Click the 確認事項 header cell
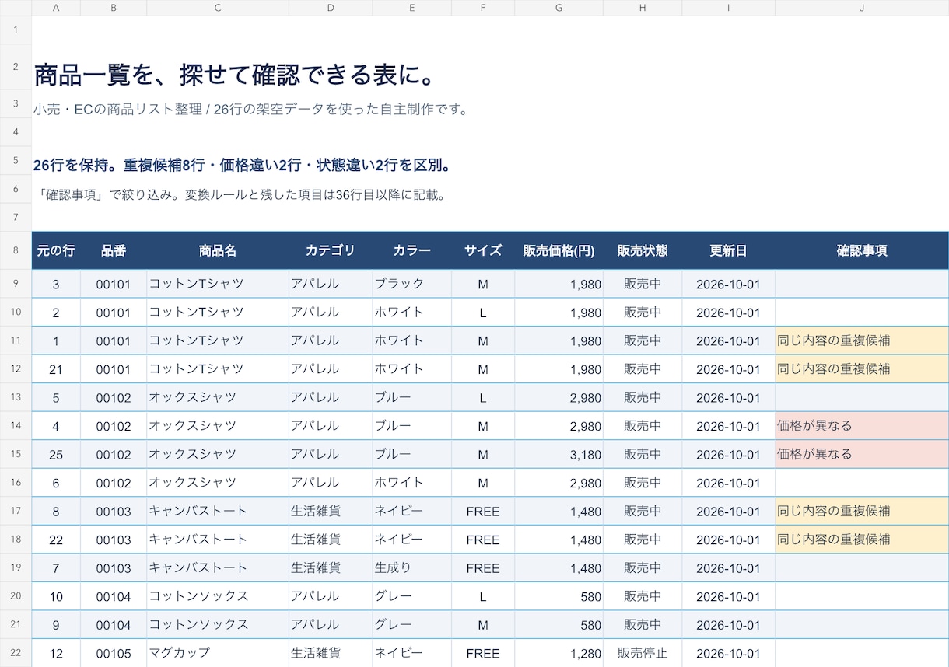This screenshot has width=949, height=667. (862, 250)
